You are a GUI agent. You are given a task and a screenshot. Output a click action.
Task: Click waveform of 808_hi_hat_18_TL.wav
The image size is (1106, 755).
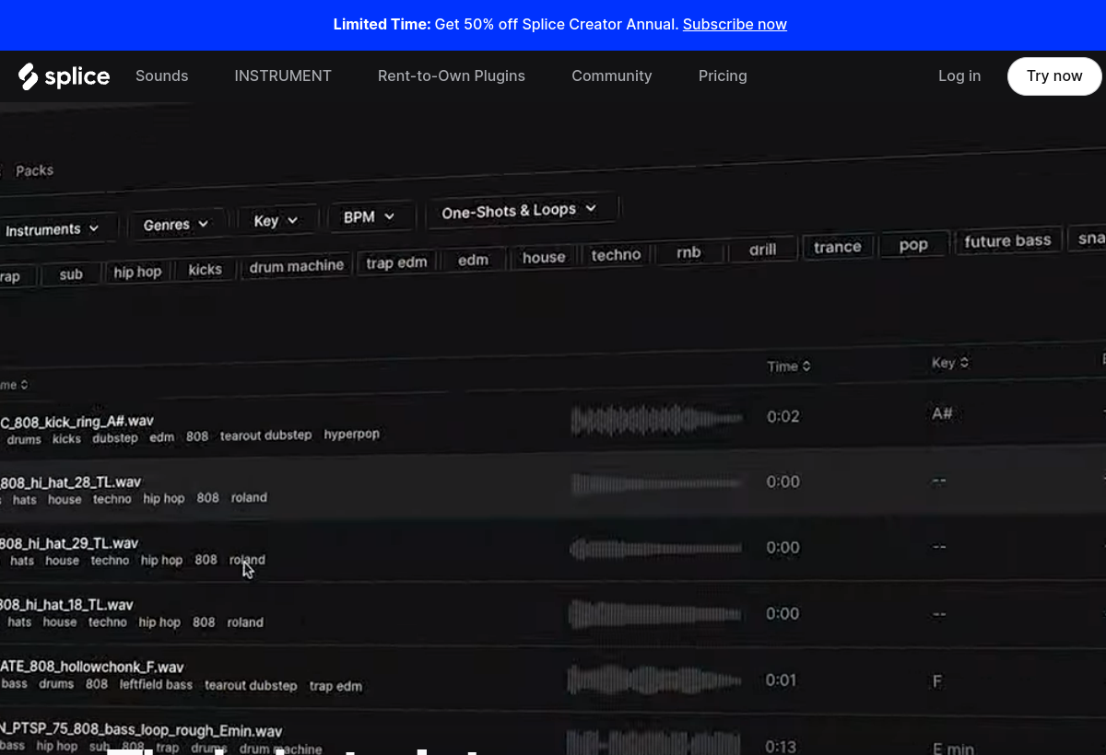click(656, 614)
